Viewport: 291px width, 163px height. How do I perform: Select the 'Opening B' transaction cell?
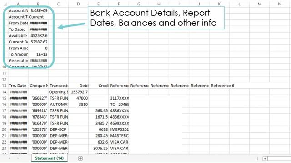(58, 92)
